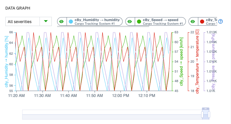
Task: Open the All severities dropdown
Action: tap(29, 21)
